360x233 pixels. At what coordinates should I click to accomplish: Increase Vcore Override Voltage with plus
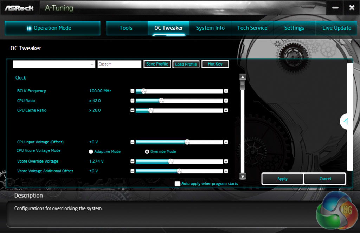click(226, 162)
